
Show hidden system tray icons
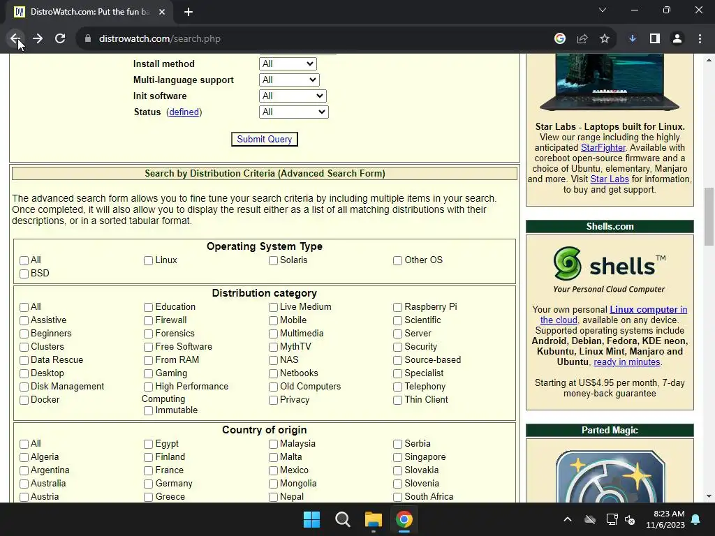[568, 519]
